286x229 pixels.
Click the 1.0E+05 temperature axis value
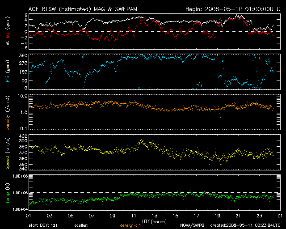pyautogui.click(x=20, y=193)
